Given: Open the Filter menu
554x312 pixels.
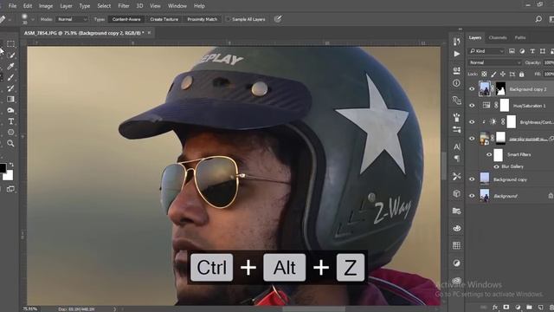Looking at the screenshot, I should coord(124,6).
